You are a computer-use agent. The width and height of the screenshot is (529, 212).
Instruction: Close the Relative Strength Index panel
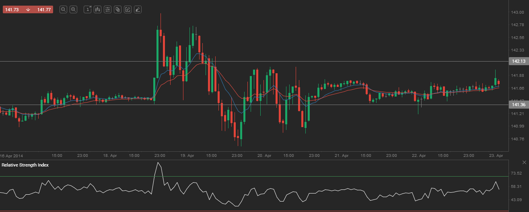pos(524,162)
